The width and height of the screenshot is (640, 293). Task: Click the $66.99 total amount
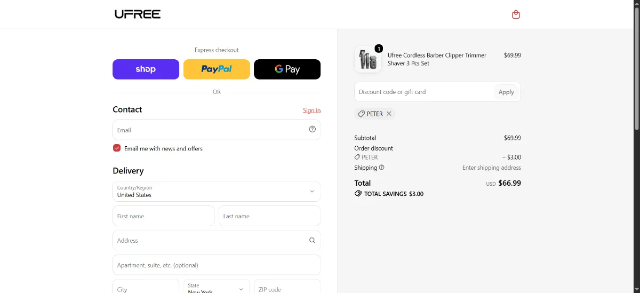click(509, 183)
